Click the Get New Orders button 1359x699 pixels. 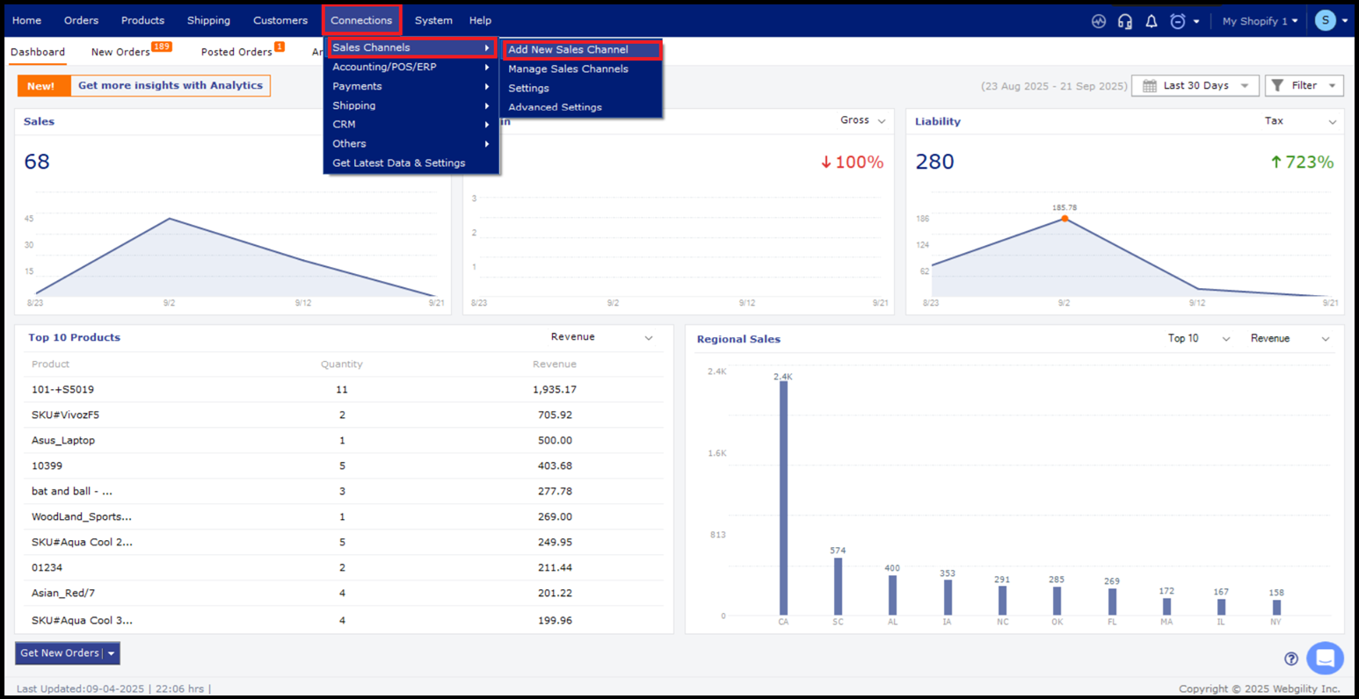tap(60, 653)
